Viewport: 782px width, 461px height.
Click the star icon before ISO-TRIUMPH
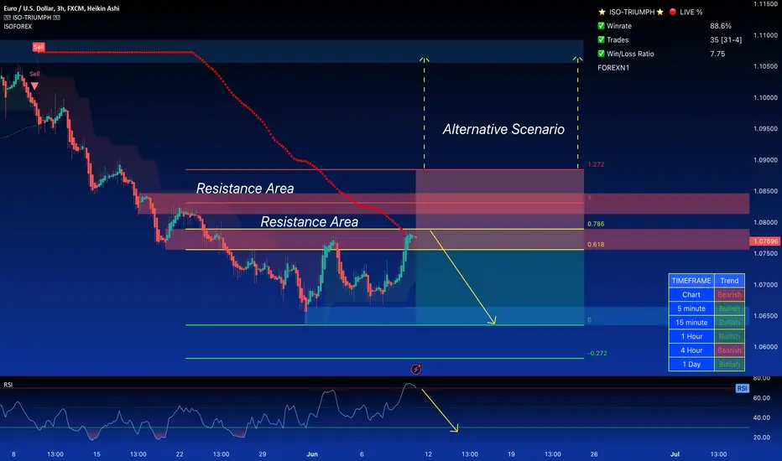click(x=602, y=12)
